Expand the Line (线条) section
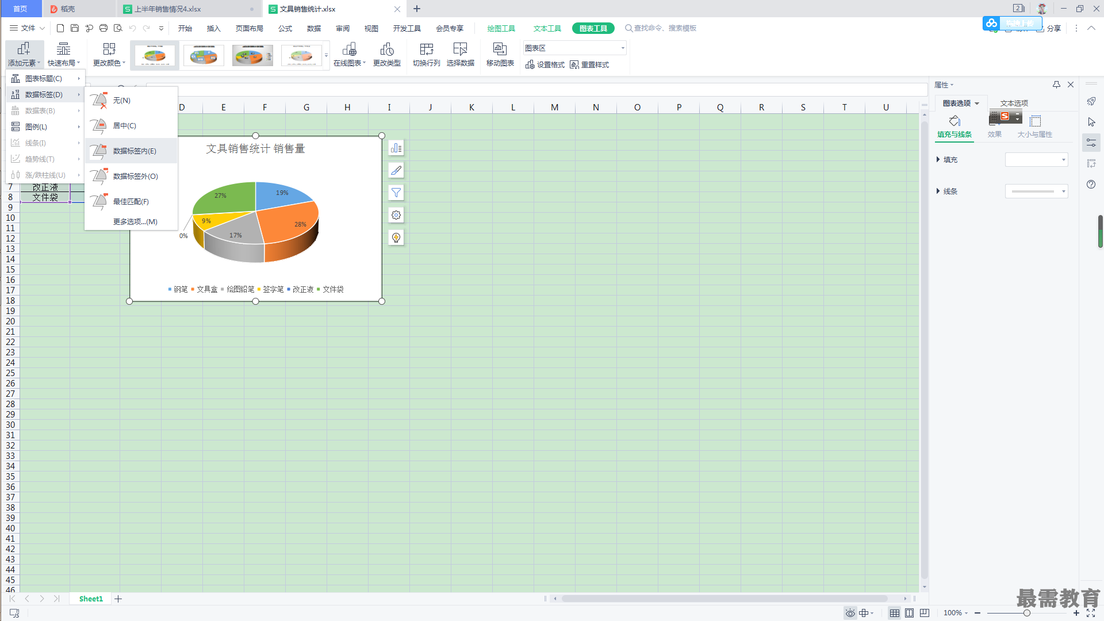1104x621 pixels. point(947,191)
